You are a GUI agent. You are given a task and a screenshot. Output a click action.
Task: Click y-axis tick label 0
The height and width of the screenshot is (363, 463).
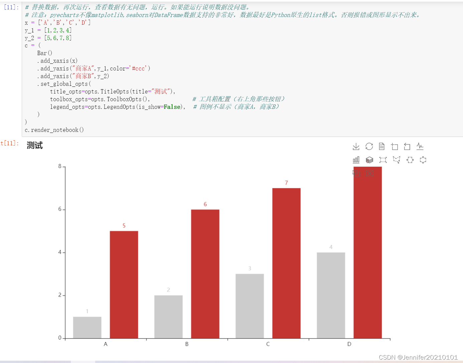[x=60, y=338]
